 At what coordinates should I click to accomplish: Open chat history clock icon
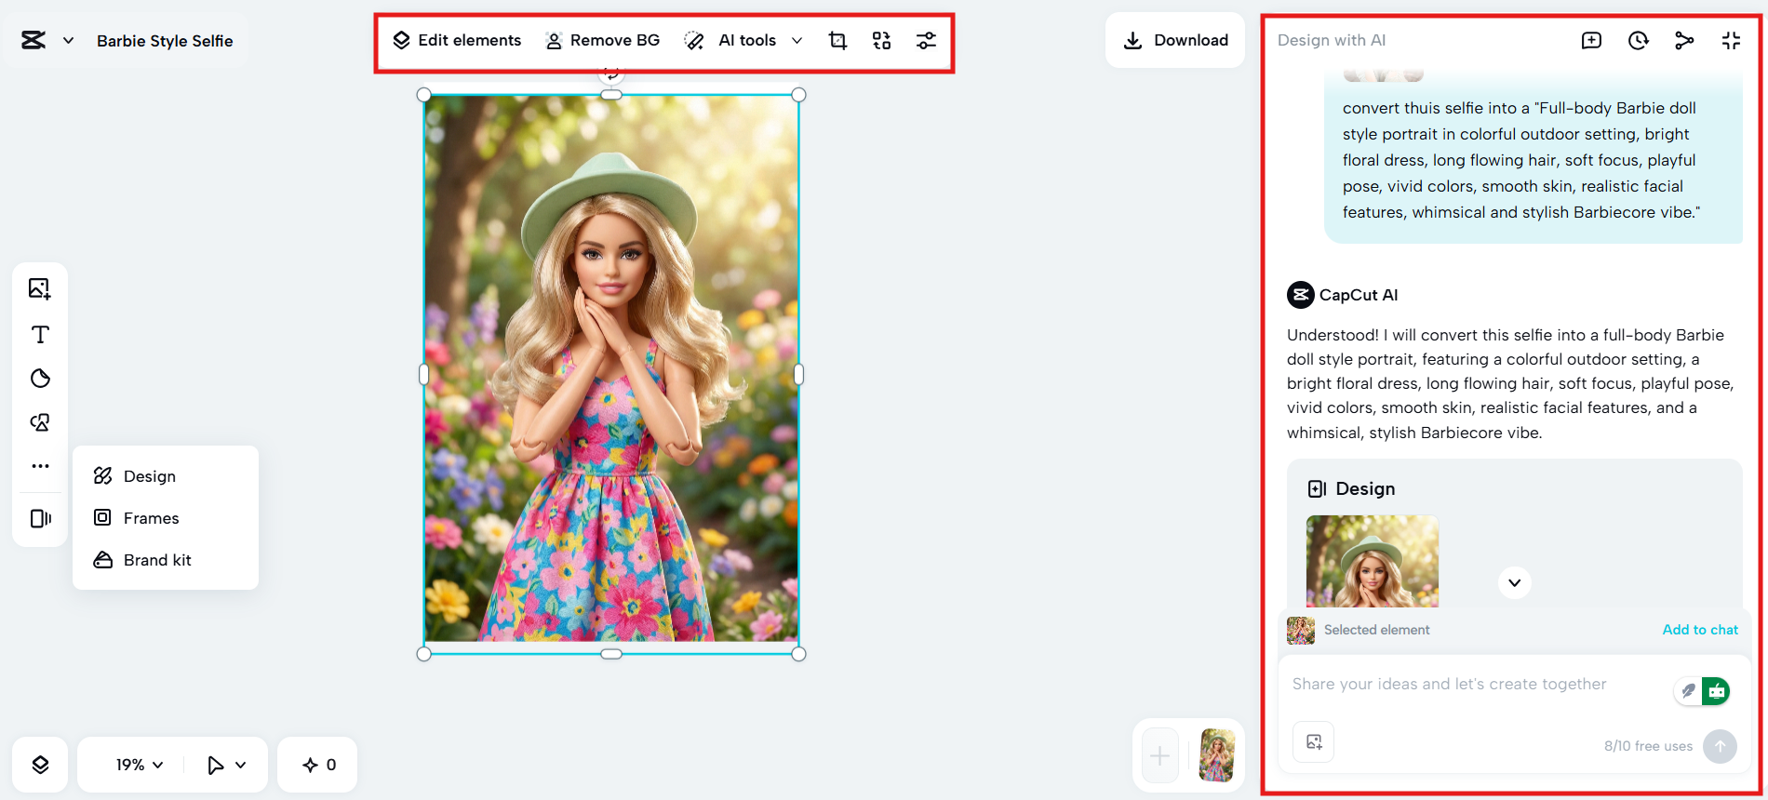tap(1638, 40)
